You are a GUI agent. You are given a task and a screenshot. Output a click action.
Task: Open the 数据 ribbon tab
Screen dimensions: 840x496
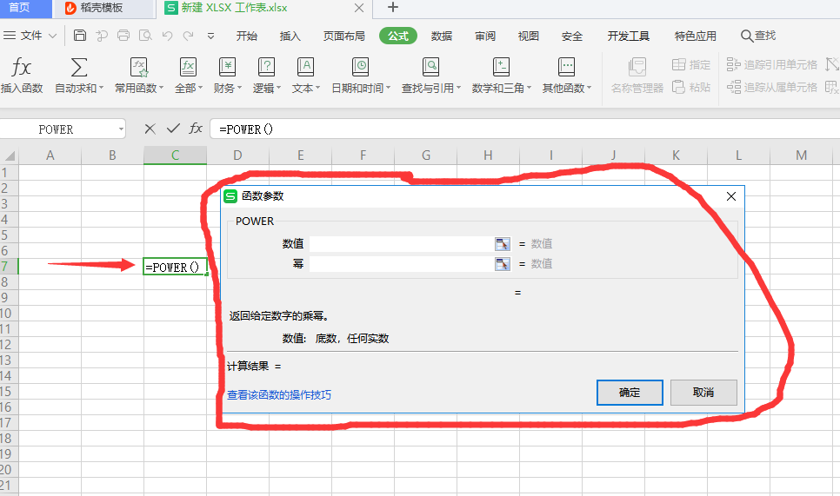[x=442, y=36]
